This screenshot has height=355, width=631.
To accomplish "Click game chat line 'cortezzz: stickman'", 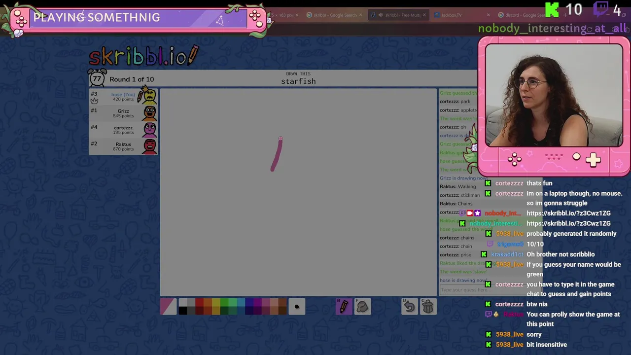I will click(x=459, y=195).
